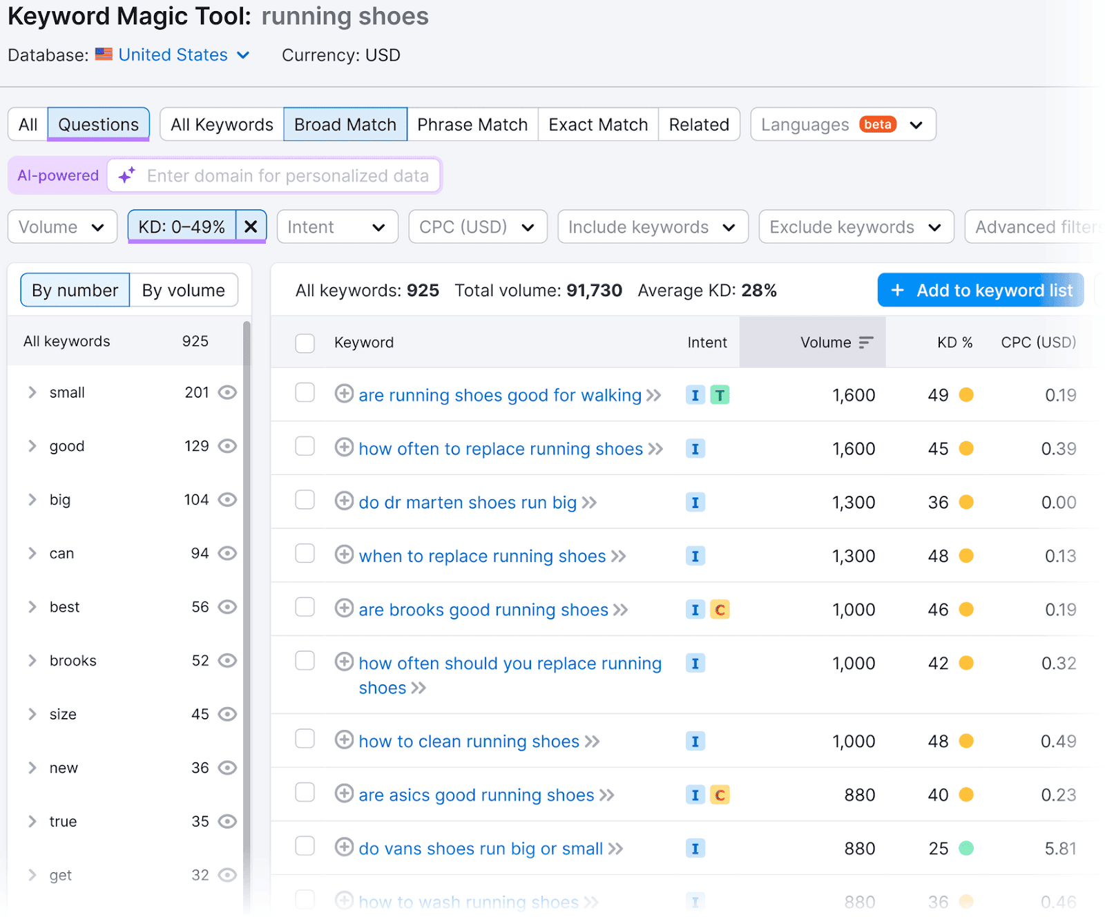Click the Add to keyword list button
The image size is (1105, 917).
click(x=981, y=291)
